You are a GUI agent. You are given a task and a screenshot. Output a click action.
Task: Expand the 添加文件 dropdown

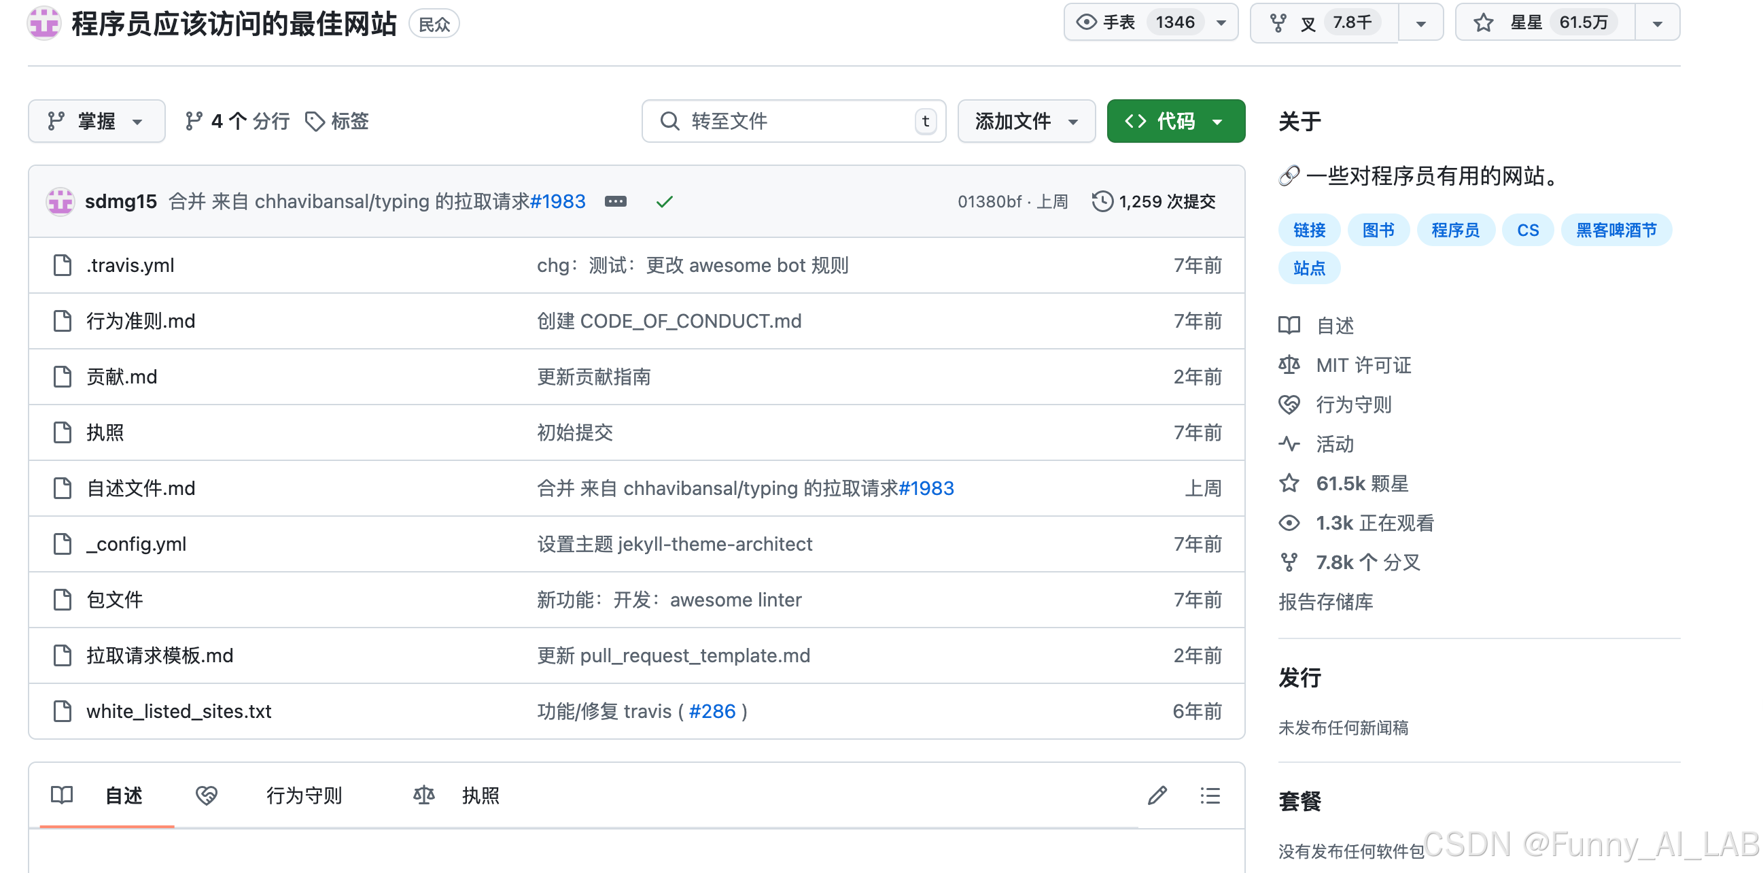1025,121
